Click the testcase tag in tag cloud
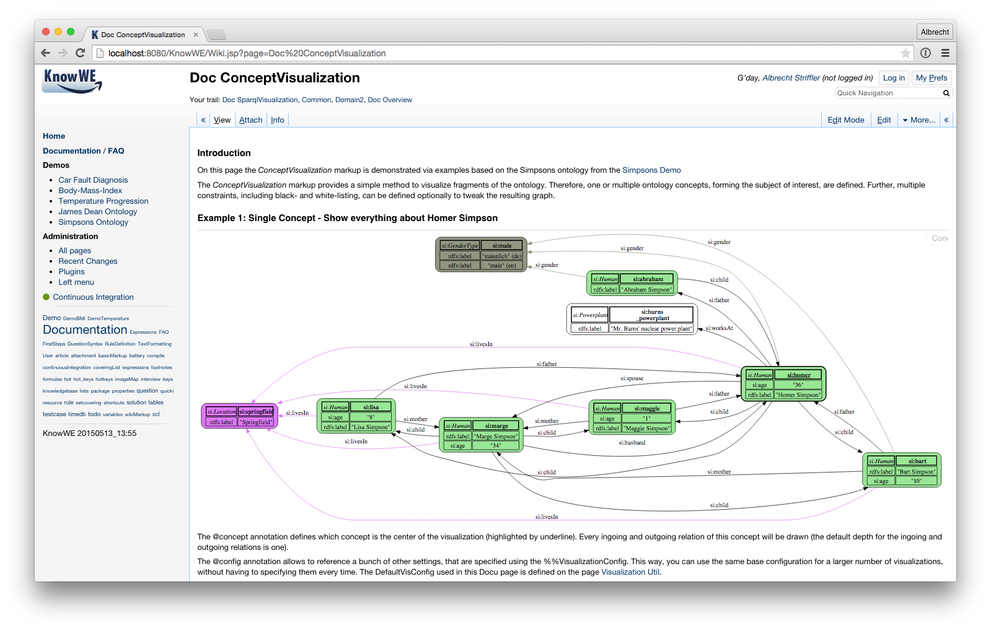 point(55,414)
